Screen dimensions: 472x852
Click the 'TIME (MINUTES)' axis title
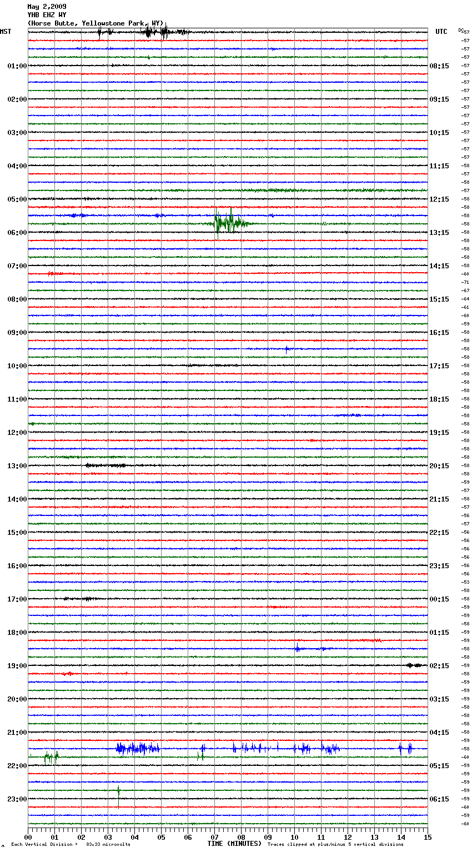tap(234, 844)
